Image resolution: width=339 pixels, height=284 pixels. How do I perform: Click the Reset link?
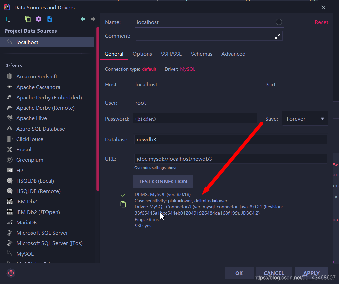pos(321,22)
